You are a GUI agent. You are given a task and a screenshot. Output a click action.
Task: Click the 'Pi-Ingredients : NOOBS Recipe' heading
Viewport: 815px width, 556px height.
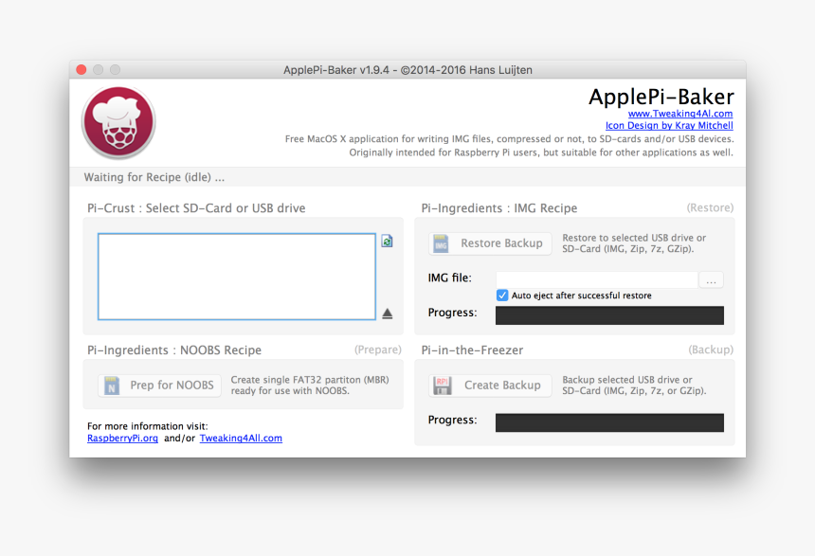coord(174,350)
